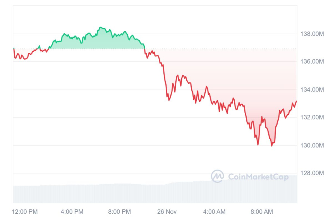Image resolution: width=333 pixels, height=221 pixels.
Task: Click the 128.00M y-axis label
Action: [x=312, y=173]
